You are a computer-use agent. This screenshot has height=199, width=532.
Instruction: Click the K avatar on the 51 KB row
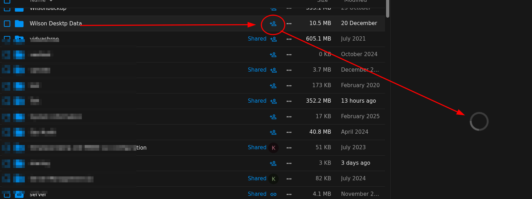pos(273,148)
